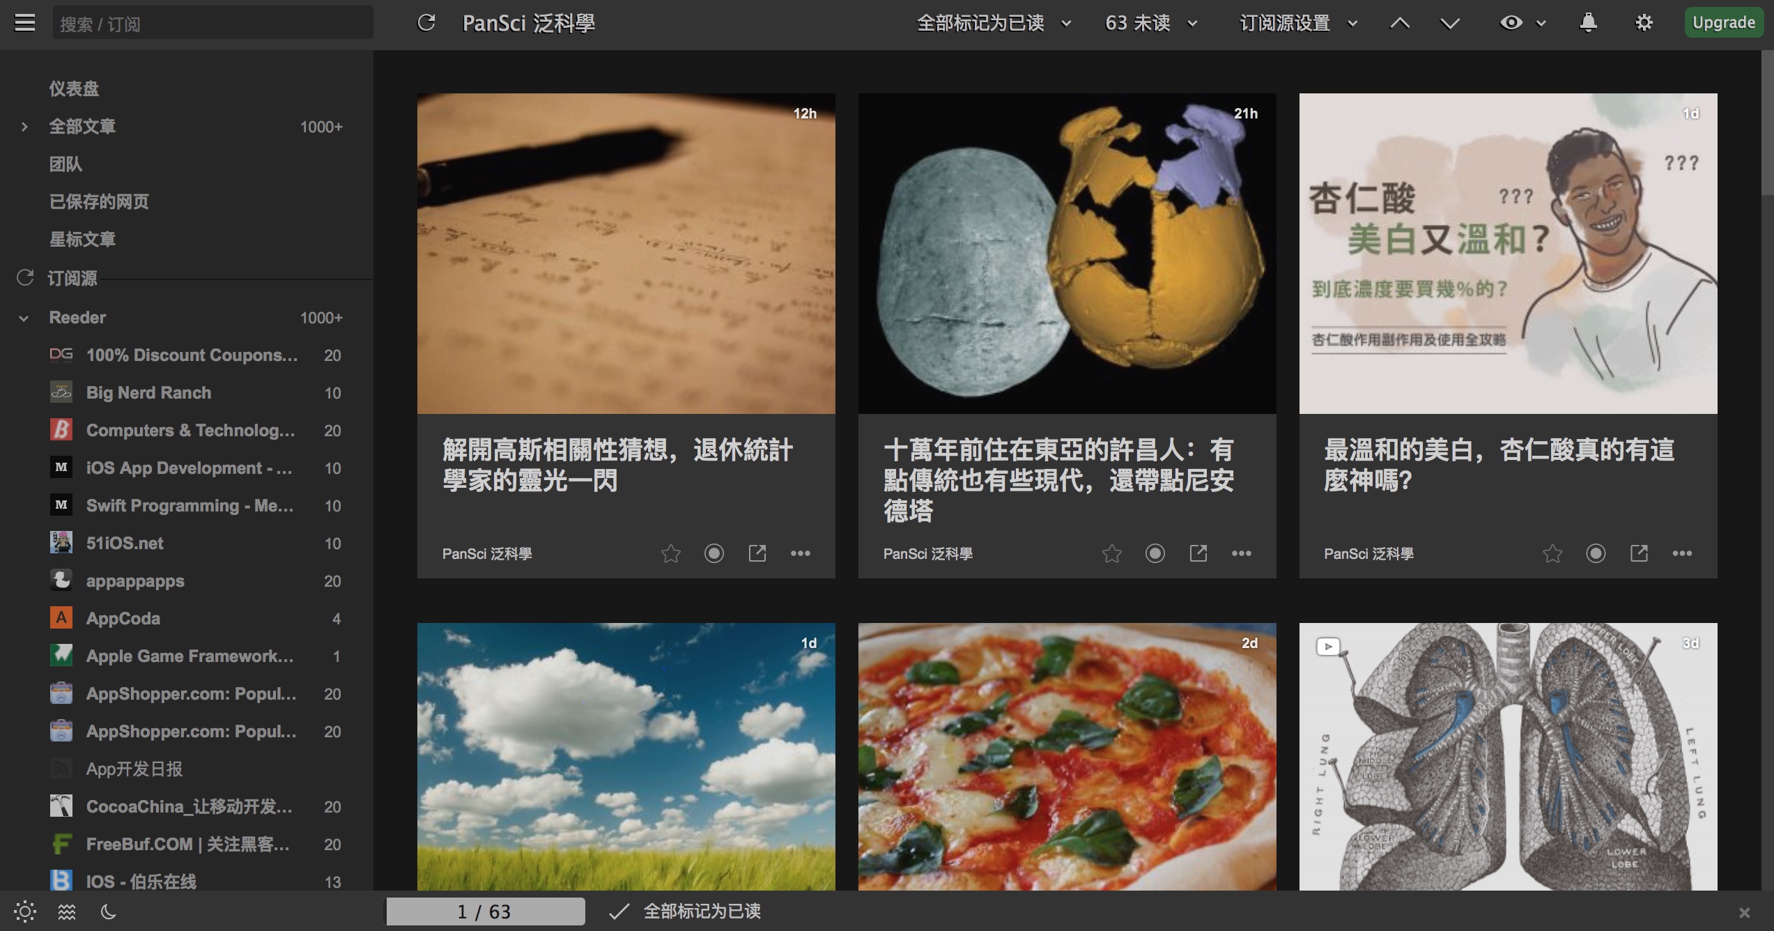Open article title 解開高斯相關性猜想
Viewport: 1774px width, 931px height.
point(617,465)
